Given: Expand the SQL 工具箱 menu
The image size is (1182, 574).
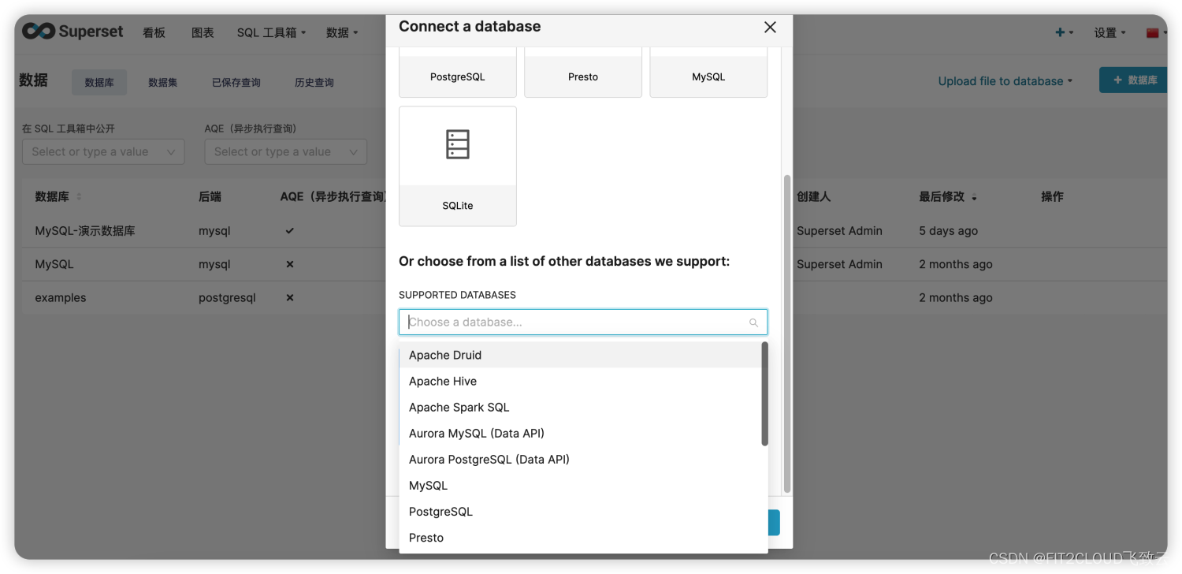Looking at the screenshot, I should click(x=271, y=32).
